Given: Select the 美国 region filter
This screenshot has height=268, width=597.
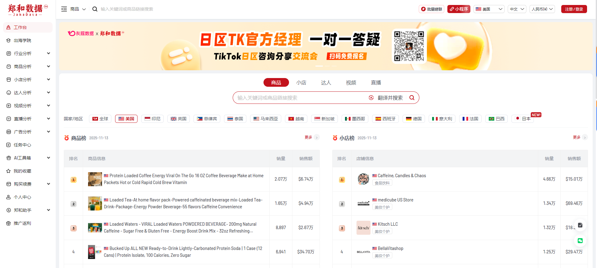Looking at the screenshot, I should click(x=126, y=119).
